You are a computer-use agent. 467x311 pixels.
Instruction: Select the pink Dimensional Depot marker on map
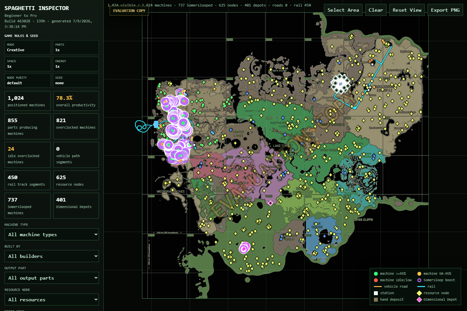tap(270, 203)
